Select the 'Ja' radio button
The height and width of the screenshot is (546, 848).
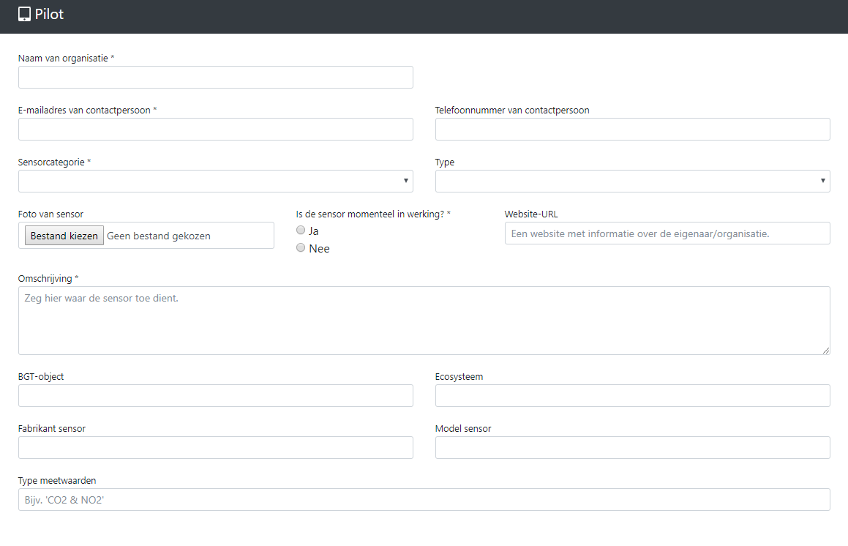[301, 231]
